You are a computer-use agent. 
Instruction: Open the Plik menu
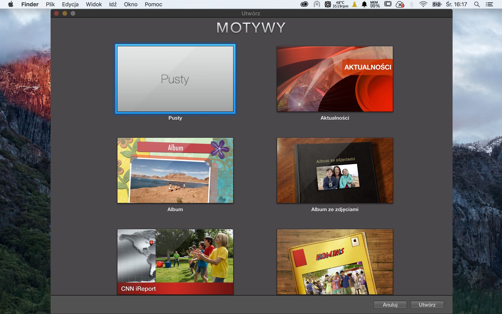pyautogui.click(x=50, y=4)
